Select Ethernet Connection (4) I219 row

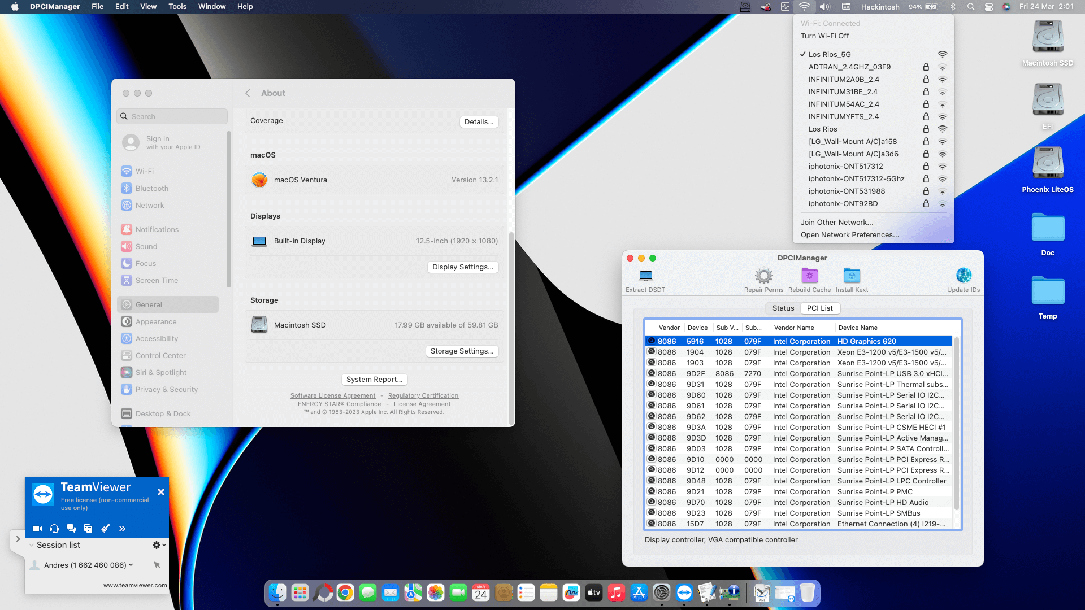[798, 524]
